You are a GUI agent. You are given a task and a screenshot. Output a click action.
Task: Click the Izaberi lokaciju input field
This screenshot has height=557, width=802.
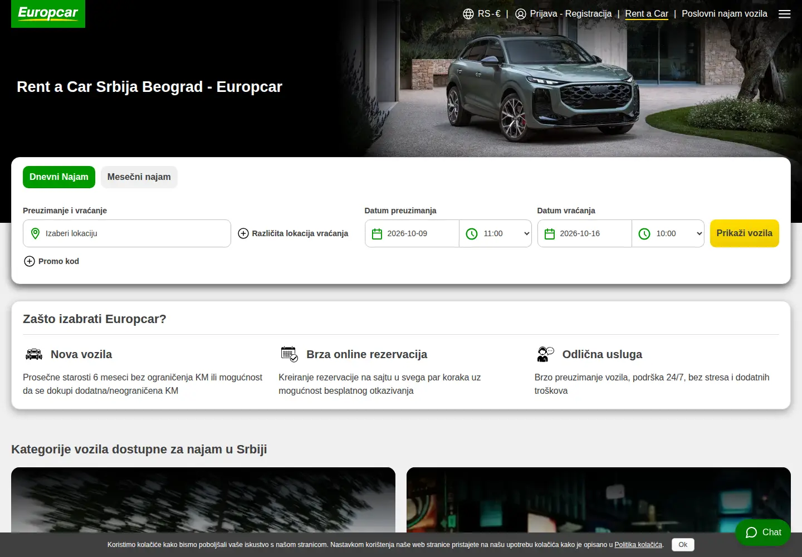click(127, 233)
